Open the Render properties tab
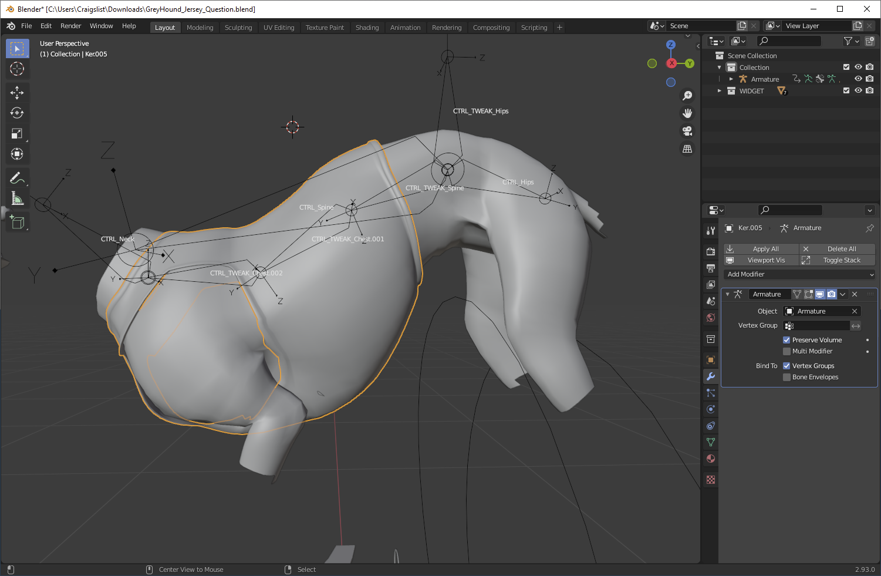Screen dimensions: 881x576 click(x=711, y=251)
